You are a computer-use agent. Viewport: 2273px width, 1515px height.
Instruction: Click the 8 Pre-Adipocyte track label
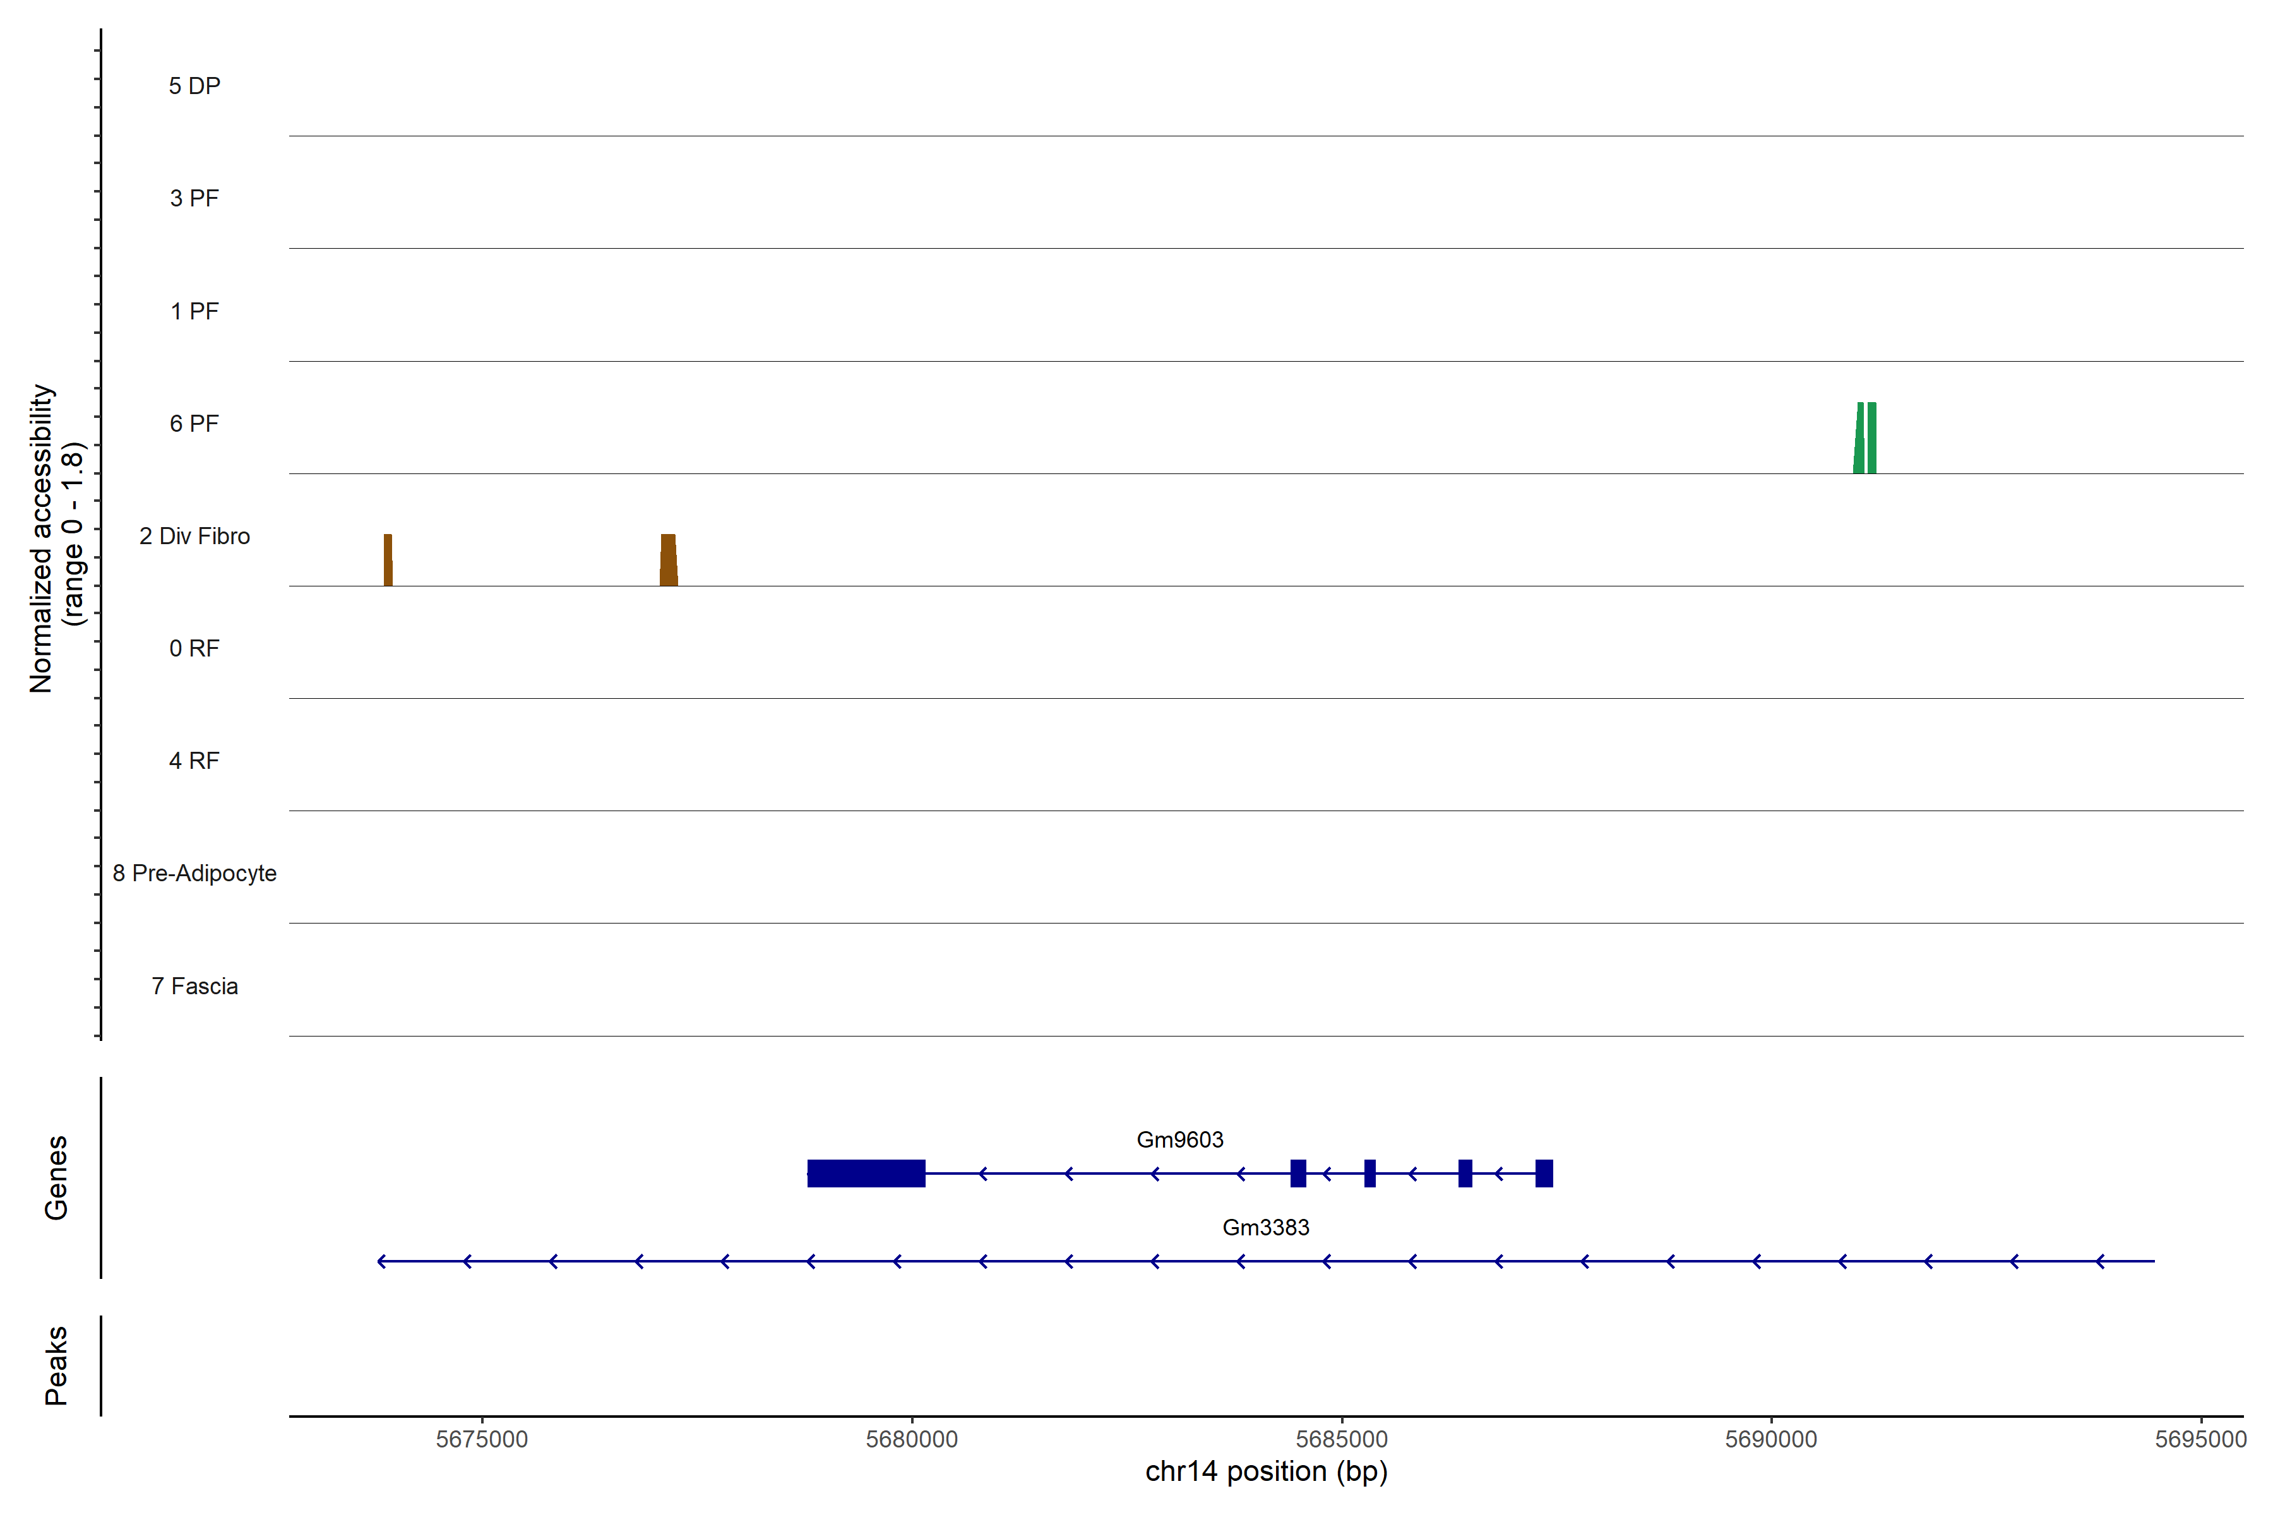point(194,874)
